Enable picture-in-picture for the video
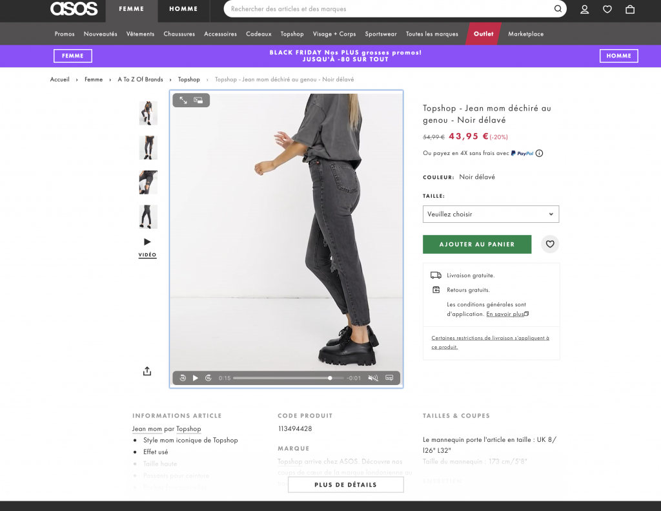The height and width of the screenshot is (511, 661). 198,100
